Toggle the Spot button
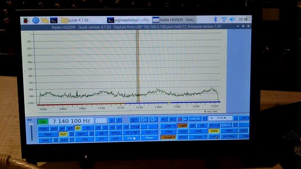 click(45, 140)
